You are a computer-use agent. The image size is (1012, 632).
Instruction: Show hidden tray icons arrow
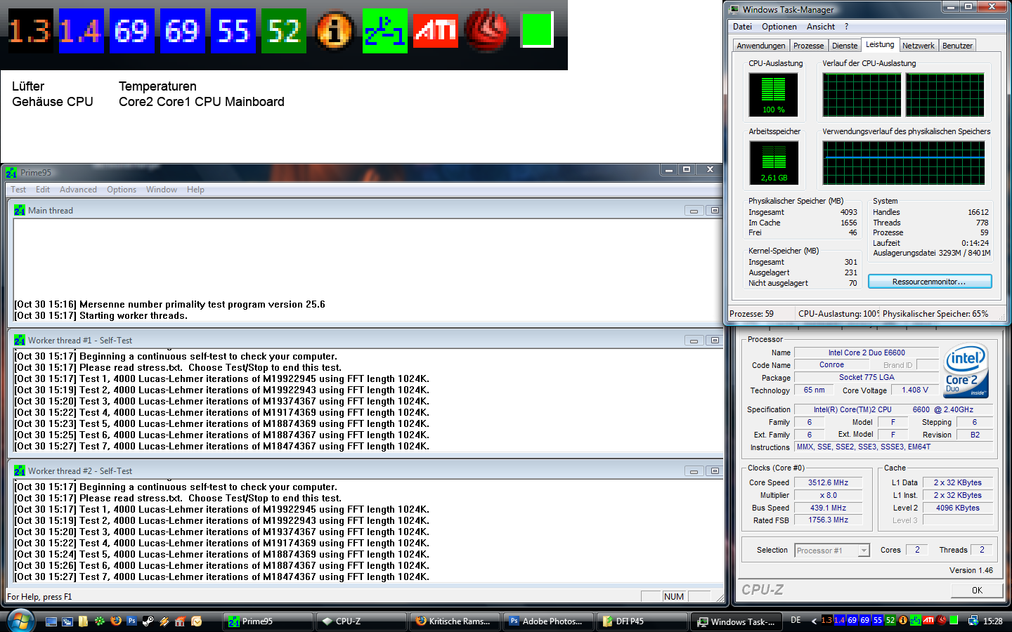[814, 621]
